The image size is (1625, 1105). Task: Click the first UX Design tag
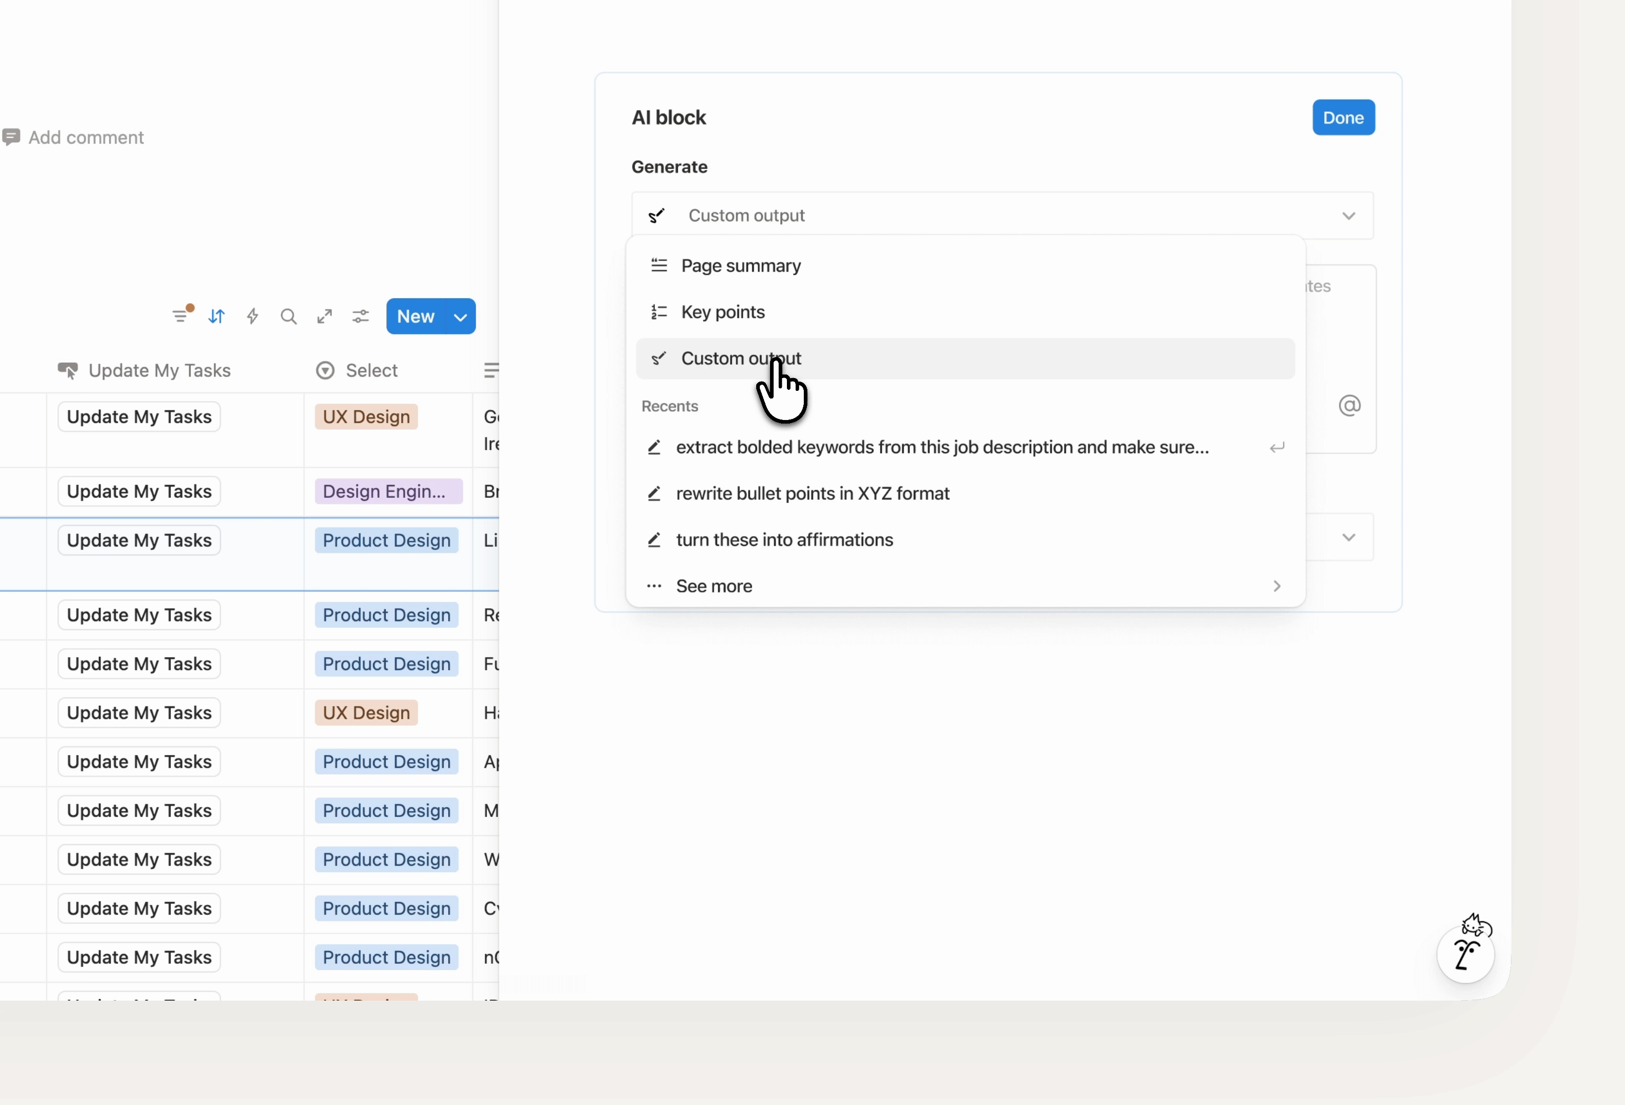click(366, 416)
